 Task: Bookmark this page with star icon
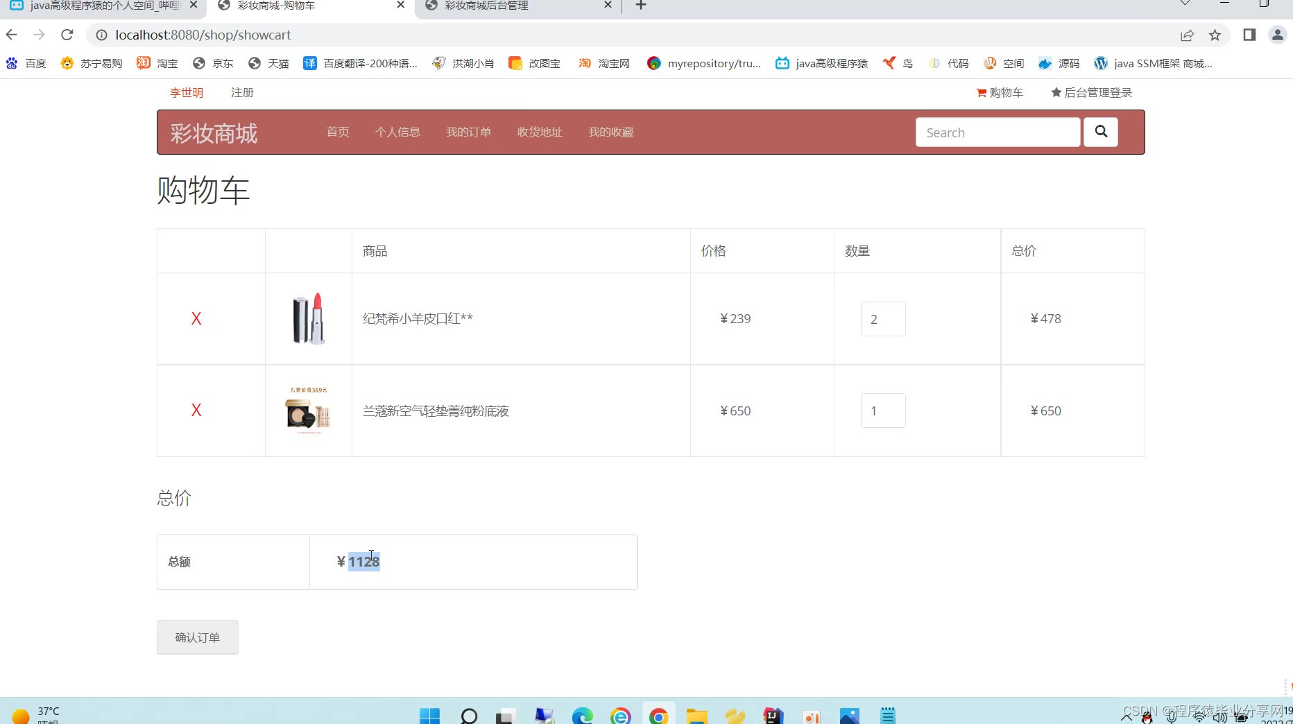point(1215,35)
